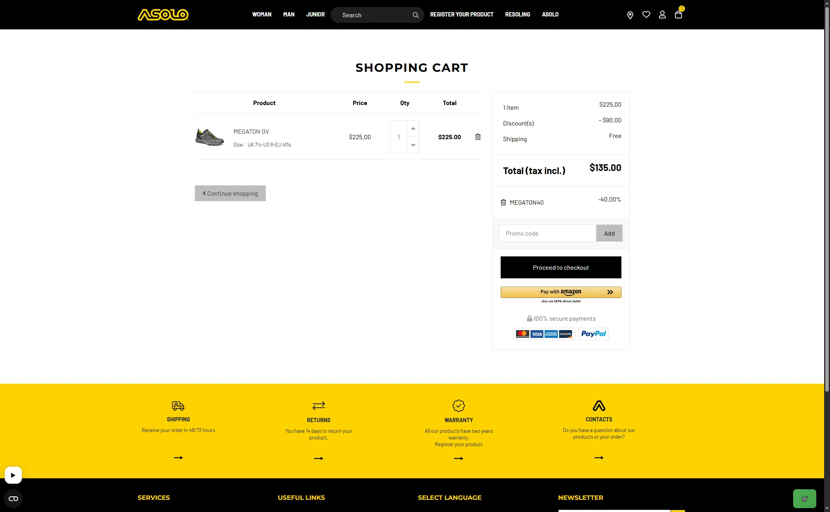Open Register Your Product page
The width and height of the screenshot is (830, 512).
click(462, 15)
